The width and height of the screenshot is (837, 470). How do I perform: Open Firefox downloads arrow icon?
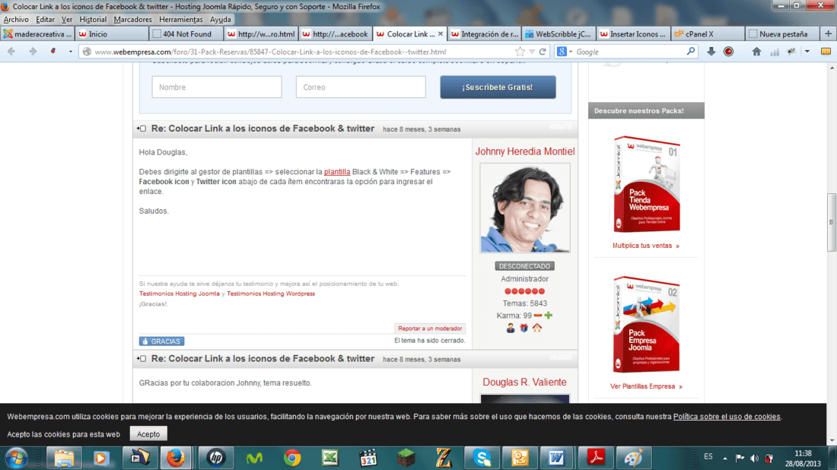(x=711, y=52)
